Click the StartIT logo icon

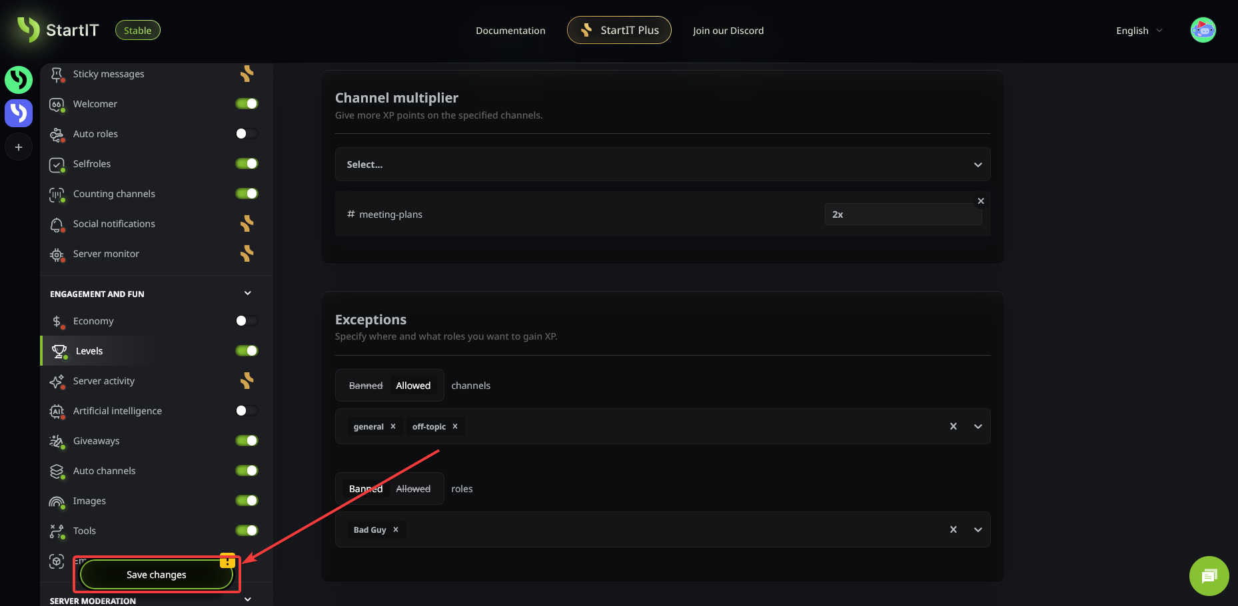[x=29, y=30]
